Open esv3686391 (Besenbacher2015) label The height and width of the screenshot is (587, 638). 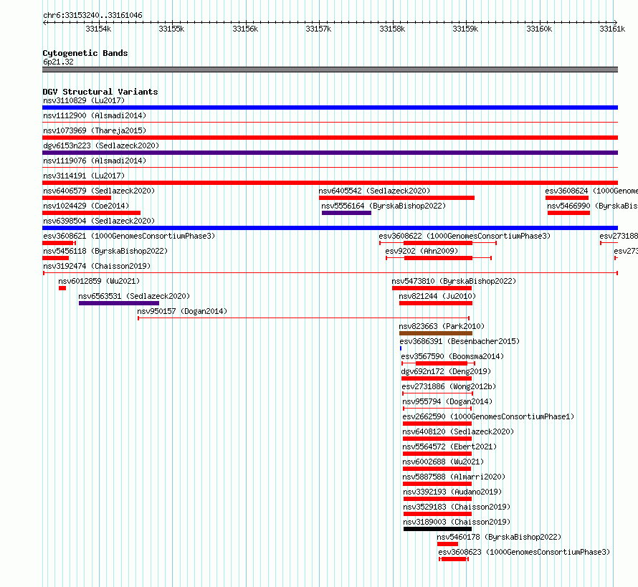(x=460, y=341)
